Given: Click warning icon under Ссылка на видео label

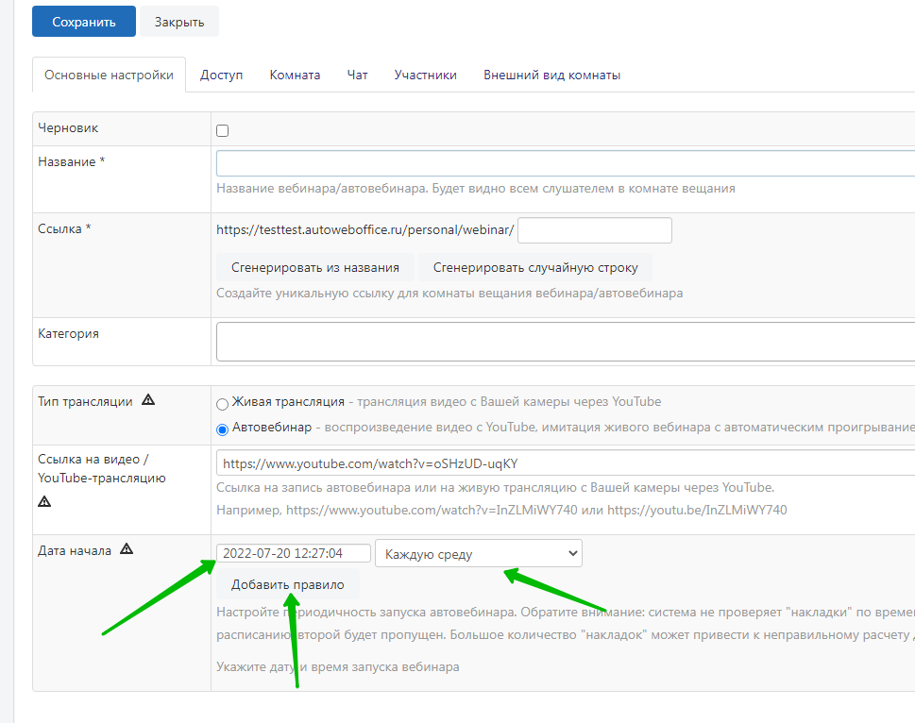Looking at the screenshot, I should coord(44,501).
